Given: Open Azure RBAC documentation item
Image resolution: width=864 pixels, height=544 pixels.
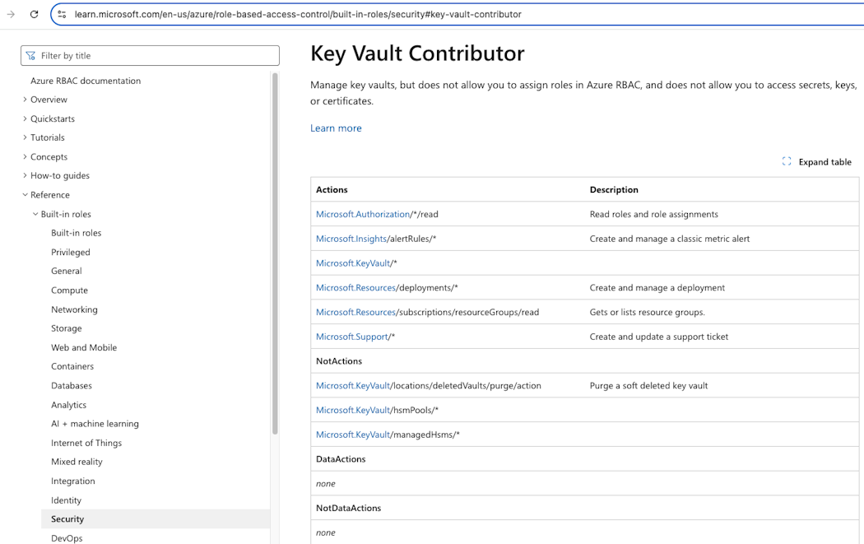Looking at the screenshot, I should pos(86,81).
